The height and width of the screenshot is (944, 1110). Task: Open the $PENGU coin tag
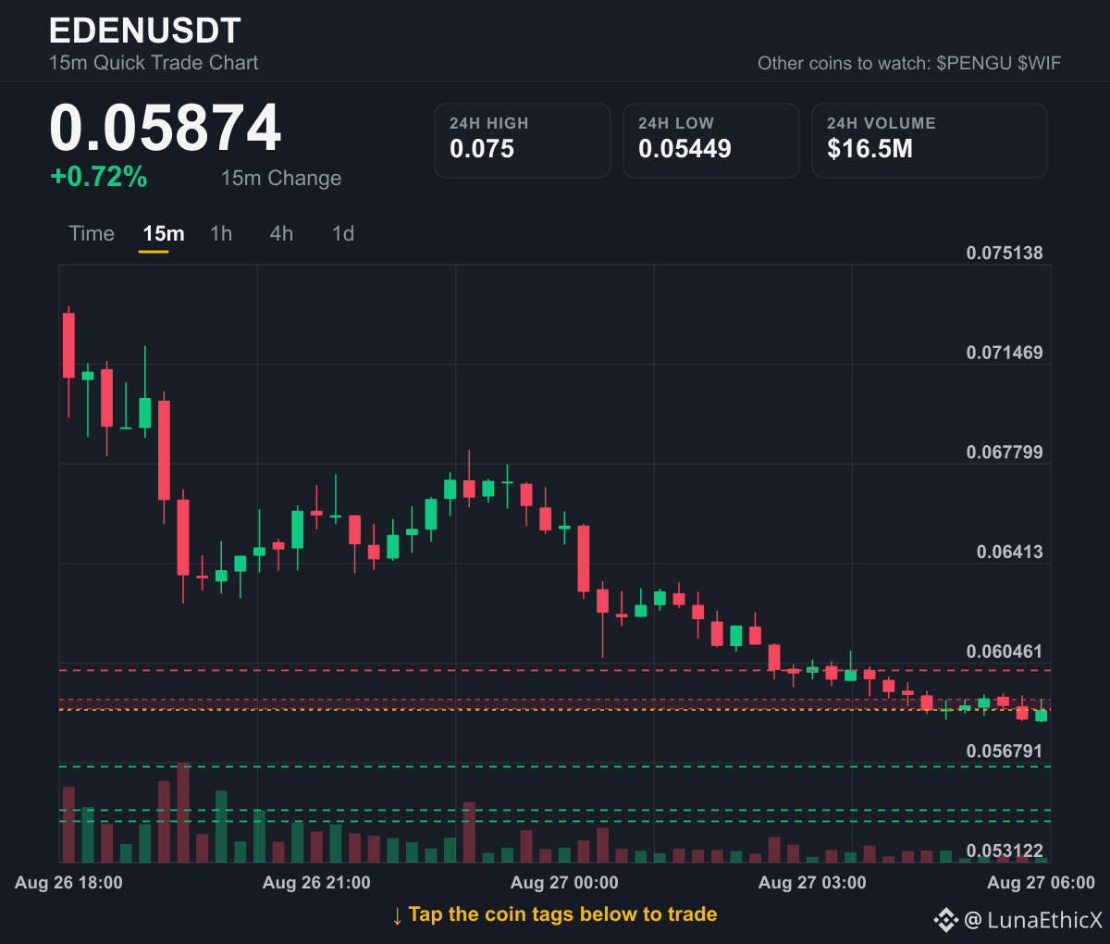point(974,63)
